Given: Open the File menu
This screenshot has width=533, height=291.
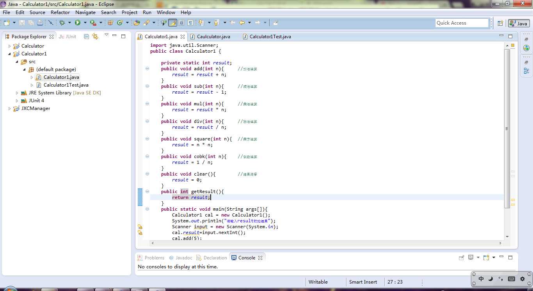Looking at the screenshot, I should 7,12.
